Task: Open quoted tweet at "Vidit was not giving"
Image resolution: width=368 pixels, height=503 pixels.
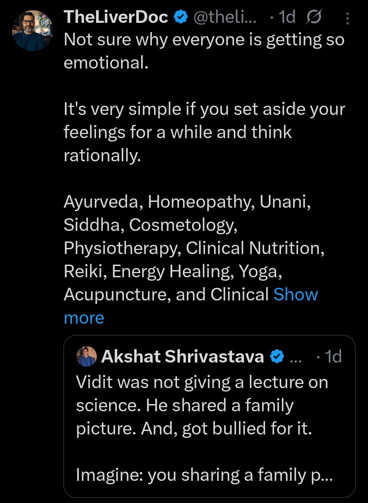Action: click(202, 382)
